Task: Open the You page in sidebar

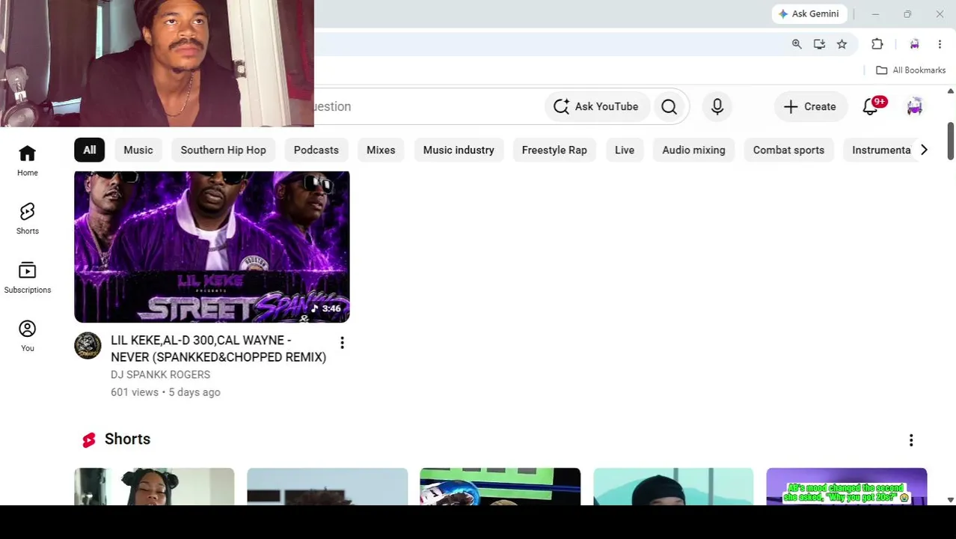Action: [x=27, y=335]
